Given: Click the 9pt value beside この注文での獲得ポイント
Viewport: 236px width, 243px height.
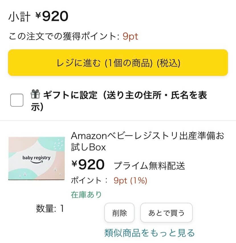Looking at the screenshot, I should pos(131,36).
